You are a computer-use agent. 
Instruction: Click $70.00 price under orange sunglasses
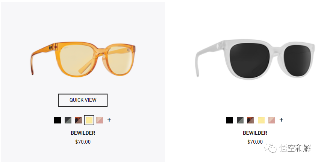83,142
